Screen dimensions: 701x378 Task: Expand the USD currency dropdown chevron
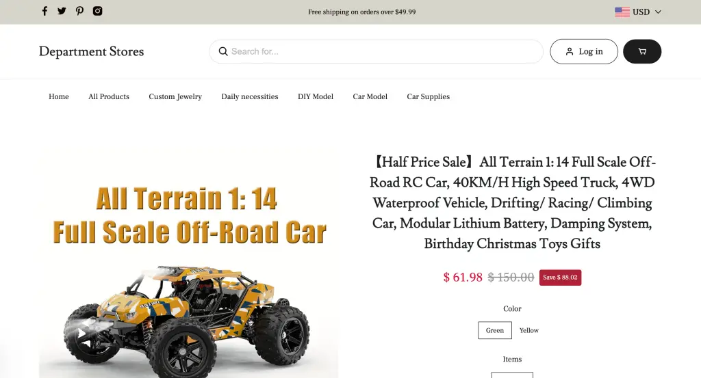[x=658, y=12]
